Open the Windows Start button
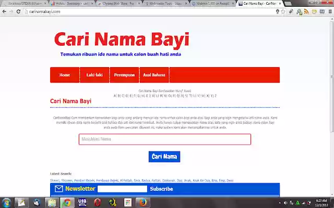Image resolution: width=334 pixels, height=208 pixels. coord(6,202)
